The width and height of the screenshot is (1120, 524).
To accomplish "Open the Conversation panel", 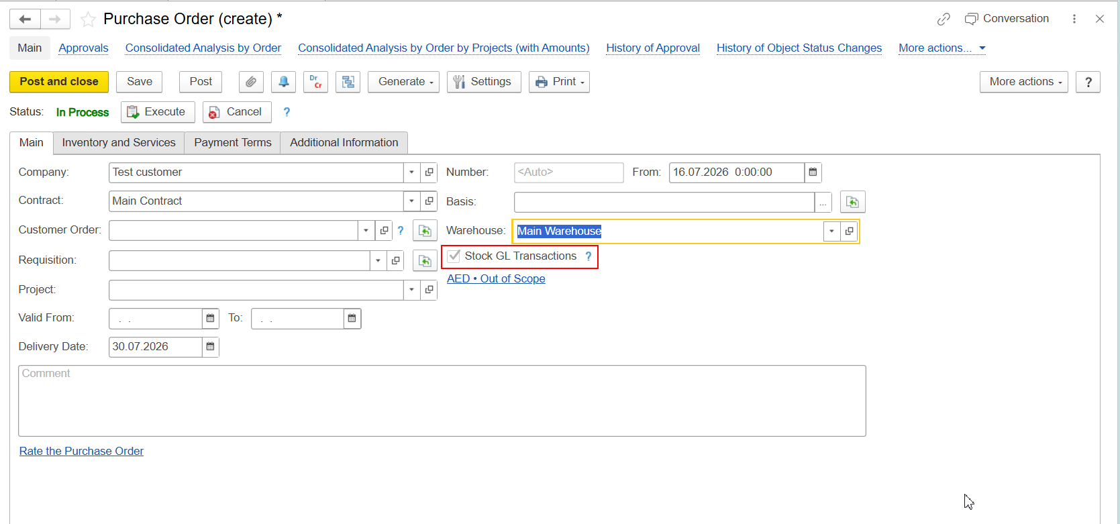I will 1007,19.
